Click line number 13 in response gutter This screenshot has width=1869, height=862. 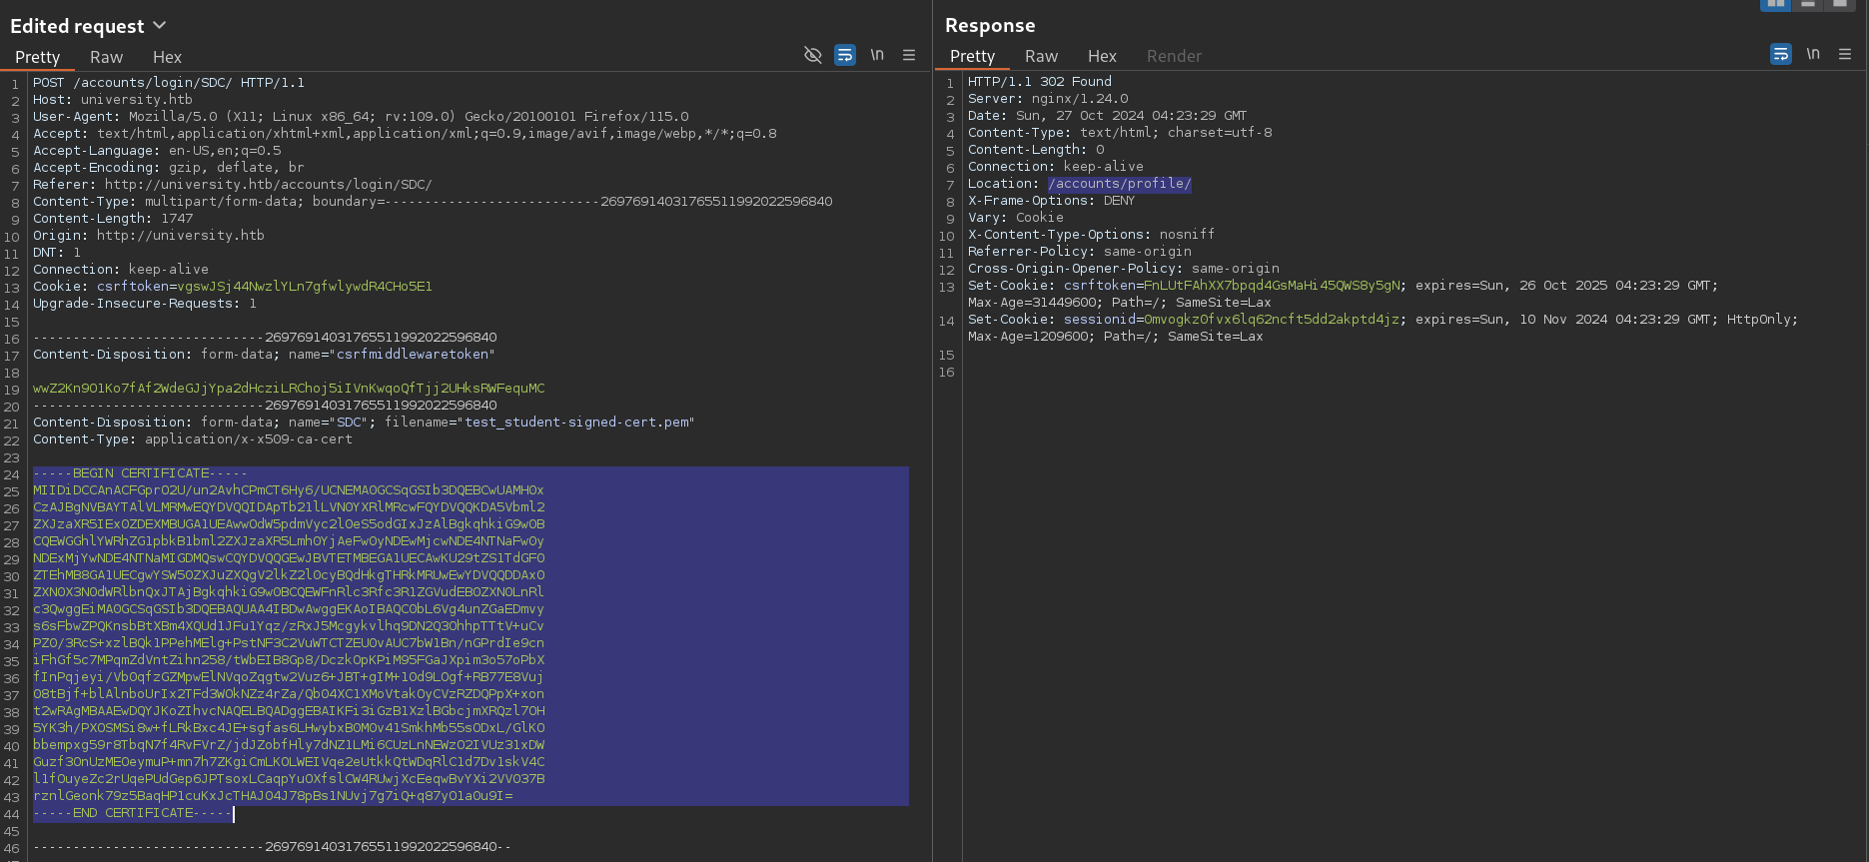(946, 287)
